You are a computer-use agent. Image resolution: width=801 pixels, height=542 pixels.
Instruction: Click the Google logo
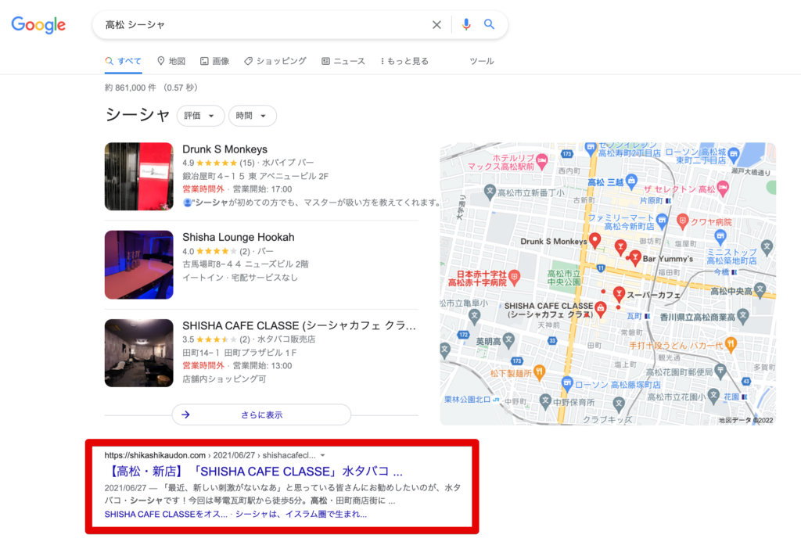click(x=38, y=24)
